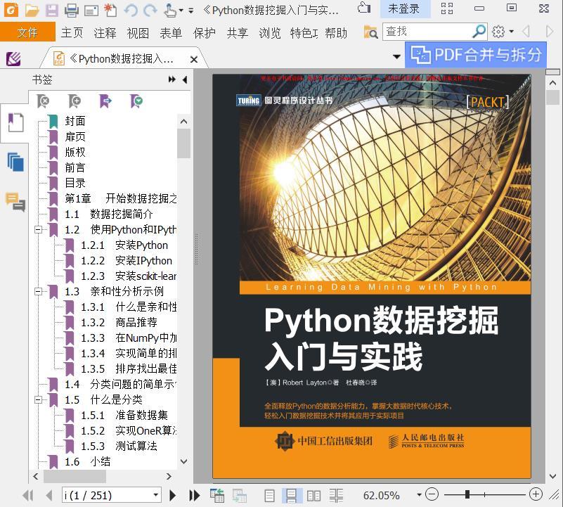Screen dimensions: 563x507
Task: Select continuous page view layout
Action: 291,496
